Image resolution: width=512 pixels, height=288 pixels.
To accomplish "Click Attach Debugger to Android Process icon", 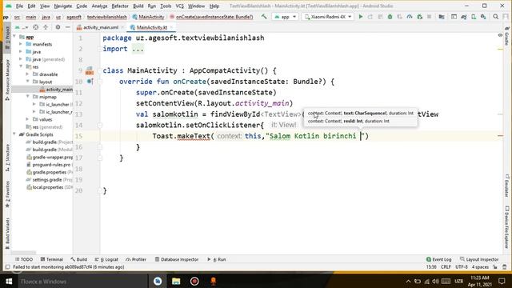I will pos(419,16).
